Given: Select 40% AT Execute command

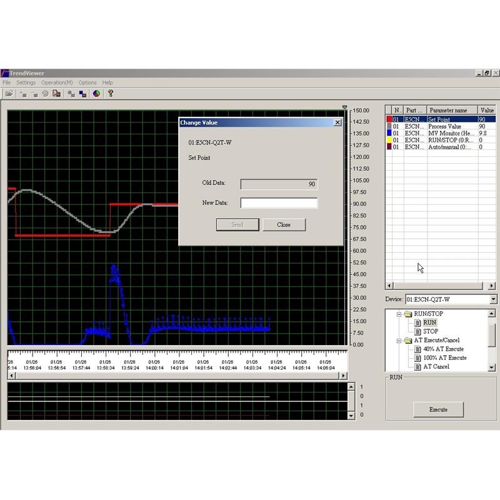Looking at the screenshot, I should click(x=443, y=349).
